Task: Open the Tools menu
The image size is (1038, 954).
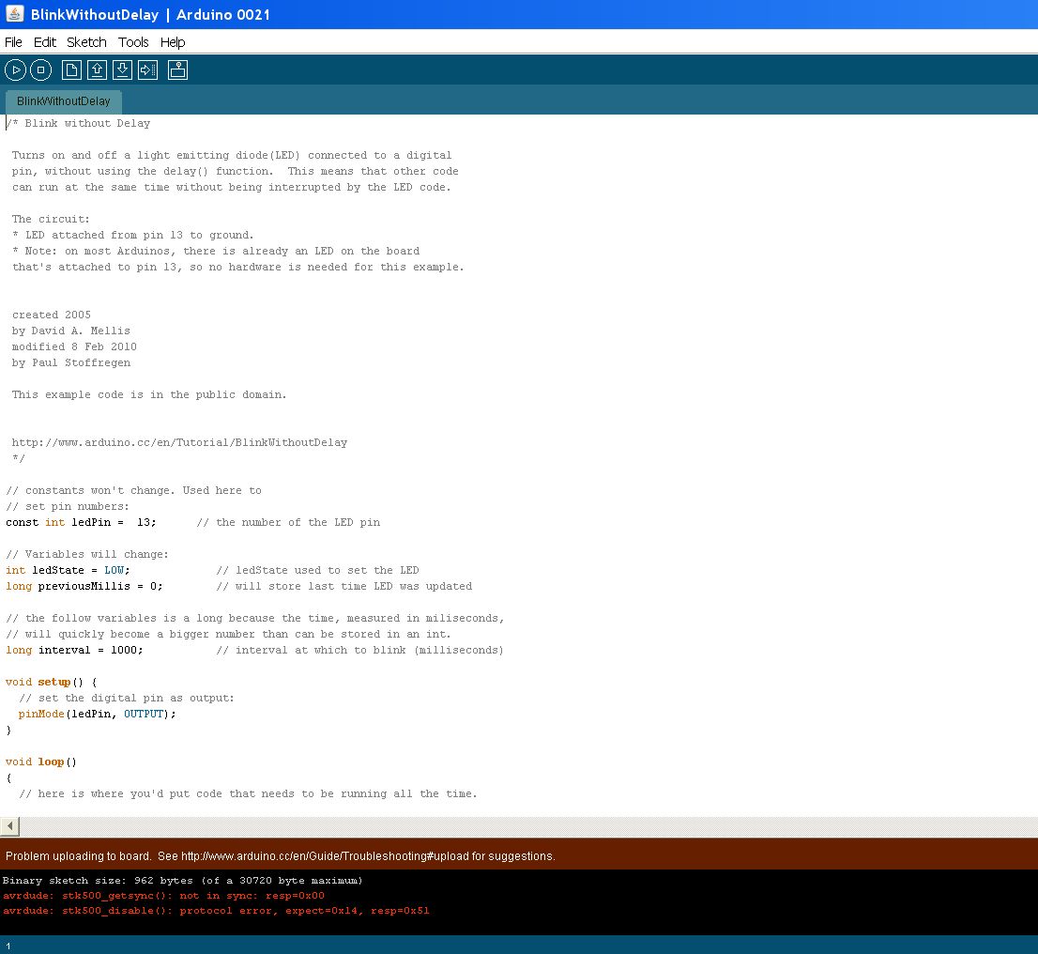Action: tap(133, 42)
